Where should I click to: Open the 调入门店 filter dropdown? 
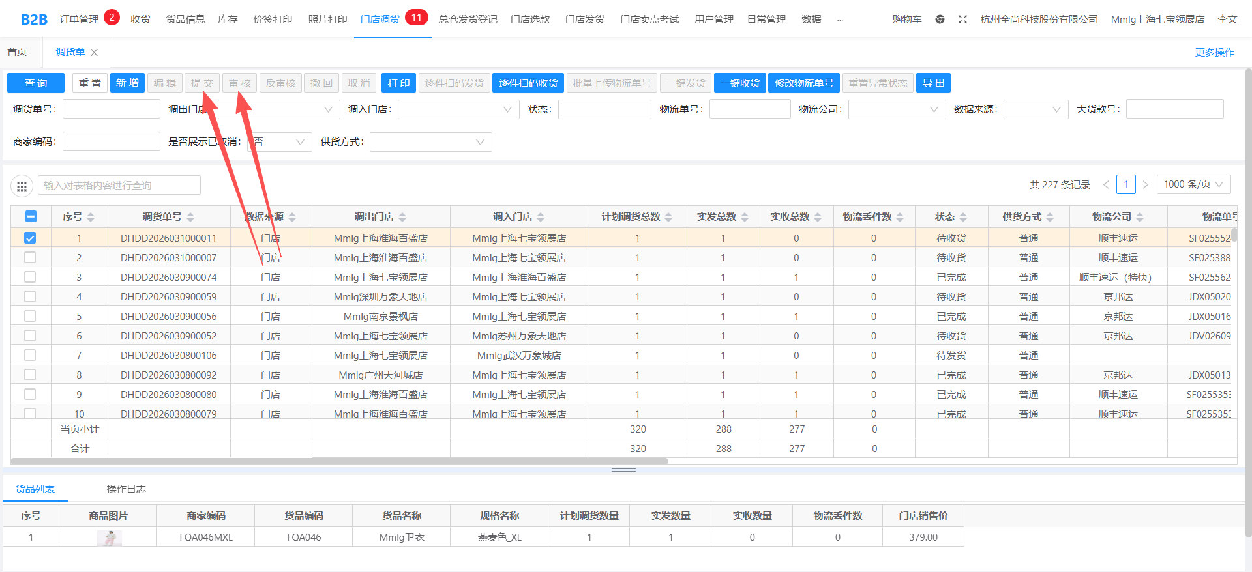(x=458, y=109)
